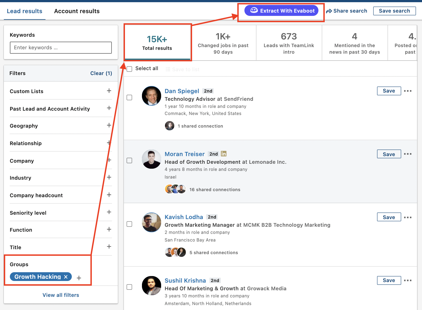The image size is (422, 310).
Task: Select Moran Treiser's lead checkbox
Action: [x=129, y=160]
